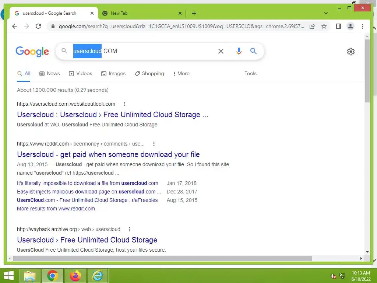The height and width of the screenshot is (283, 377).
Task: Open the taskbar clock showing 10:13 AM
Action: [361, 276]
